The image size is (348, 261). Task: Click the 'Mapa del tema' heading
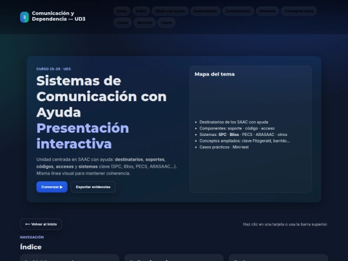215,74
